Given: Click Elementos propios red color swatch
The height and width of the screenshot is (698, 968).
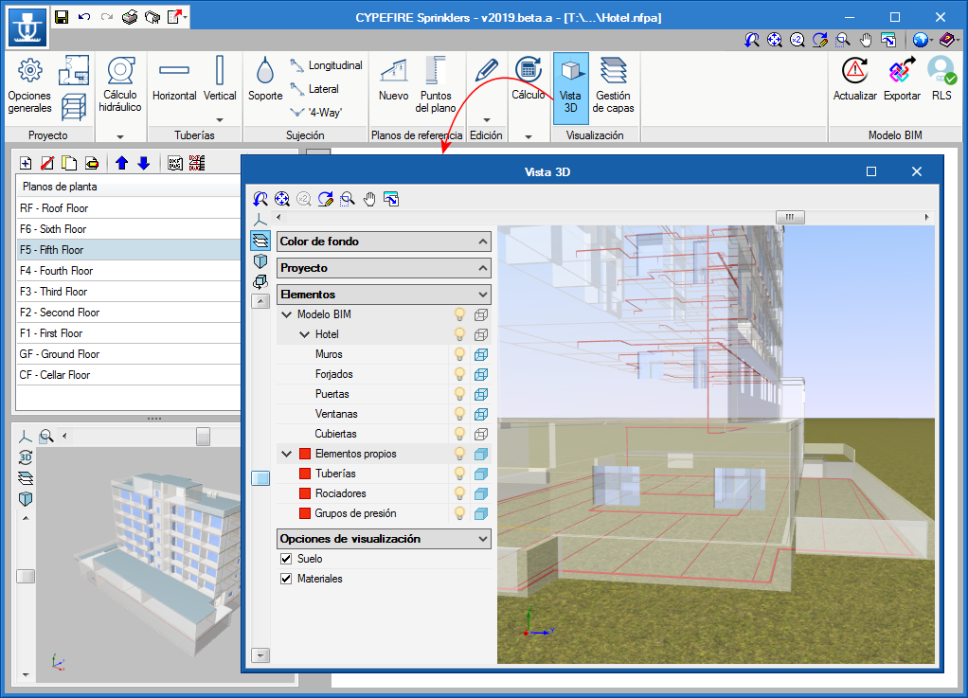Looking at the screenshot, I should pyautogui.click(x=304, y=454).
